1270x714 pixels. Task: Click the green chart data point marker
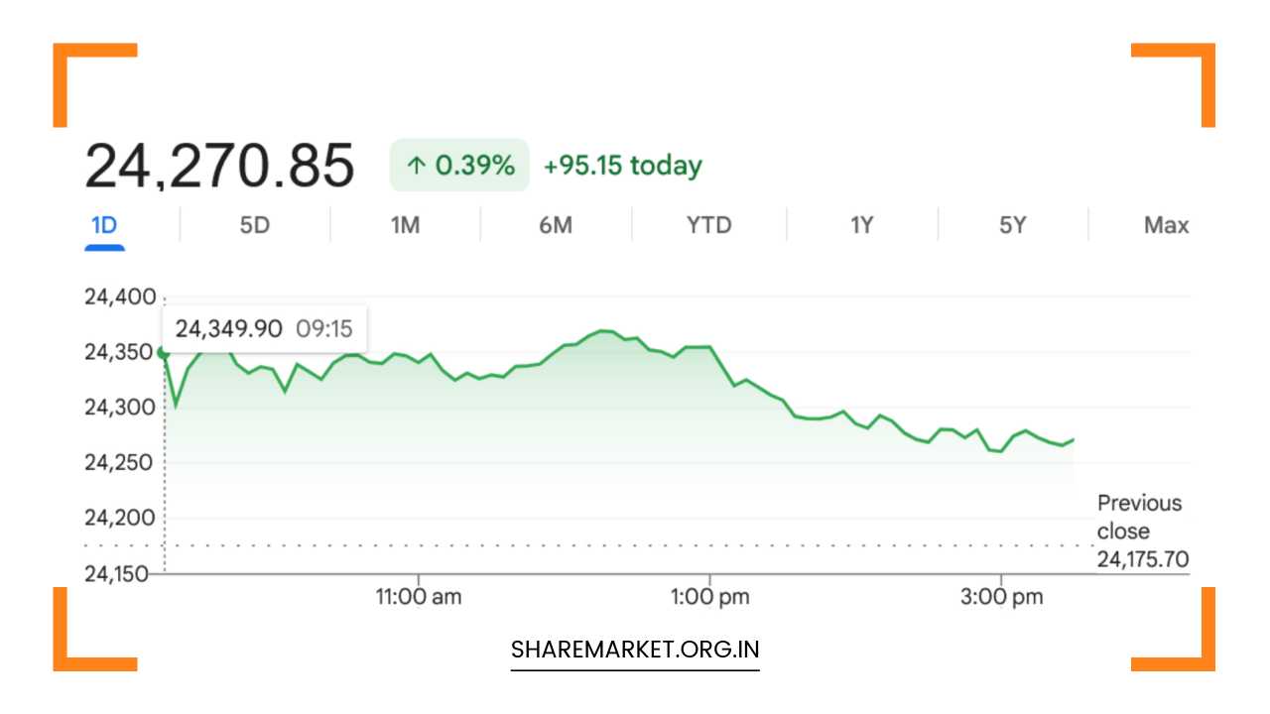click(164, 352)
